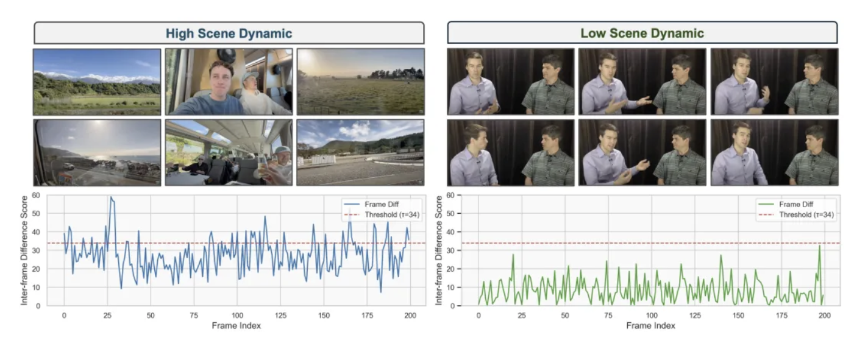
Task: Click the 'Low Scene Dynamic' header
Action: tap(642, 33)
